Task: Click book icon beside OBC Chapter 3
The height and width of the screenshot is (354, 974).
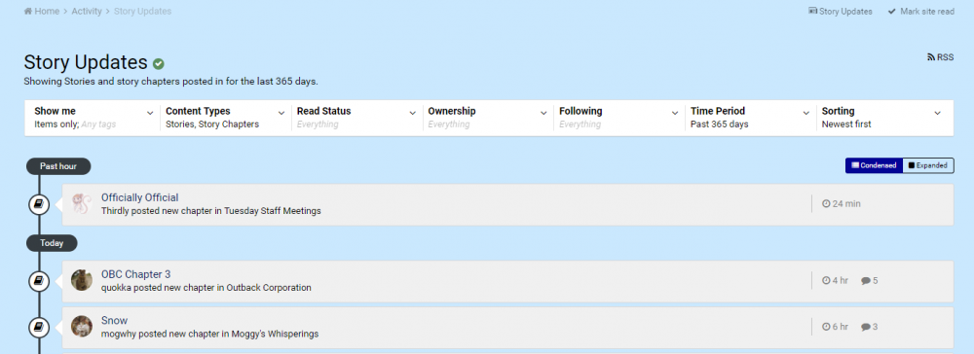Action: pos(39,281)
